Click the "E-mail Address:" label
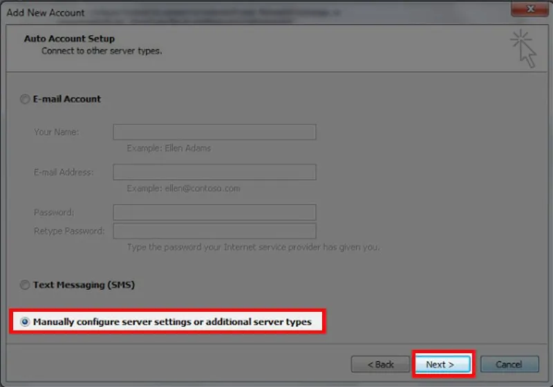 click(x=64, y=172)
